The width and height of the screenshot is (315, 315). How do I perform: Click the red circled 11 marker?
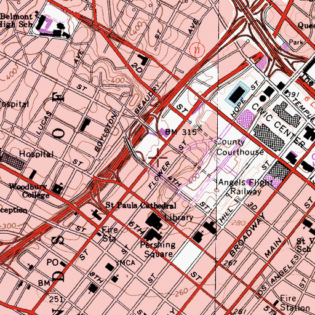click(197, 50)
